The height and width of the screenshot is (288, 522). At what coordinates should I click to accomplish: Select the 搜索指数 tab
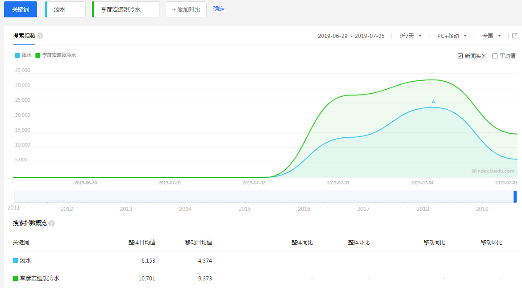tap(24, 36)
